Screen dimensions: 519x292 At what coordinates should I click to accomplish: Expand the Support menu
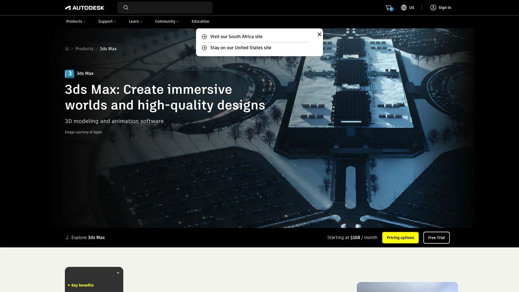[107, 21]
